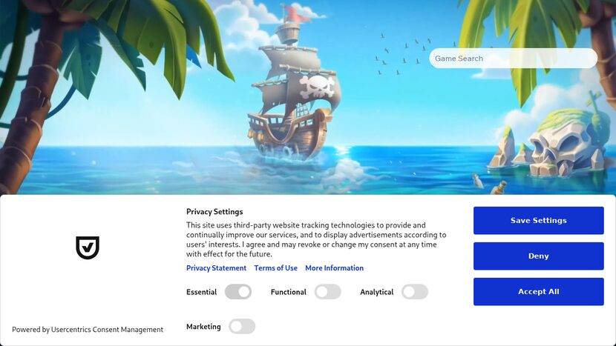Click Powered by Usercentrics Consent Management text
The width and height of the screenshot is (616, 346).
tap(88, 330)
